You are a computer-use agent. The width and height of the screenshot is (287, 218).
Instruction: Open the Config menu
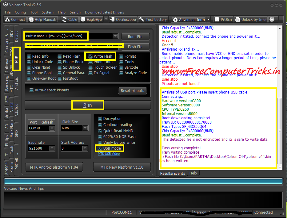(20, 12)
